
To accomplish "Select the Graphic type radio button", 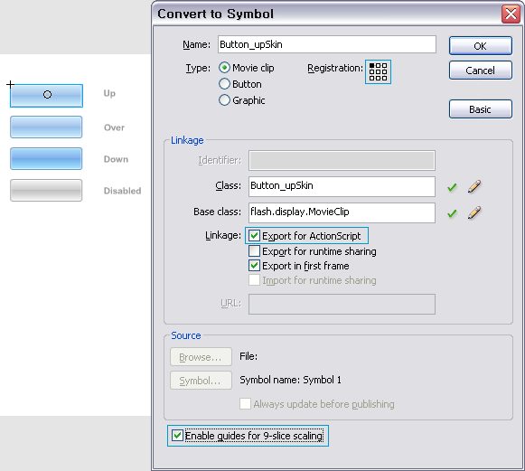I will click(224, 99).
